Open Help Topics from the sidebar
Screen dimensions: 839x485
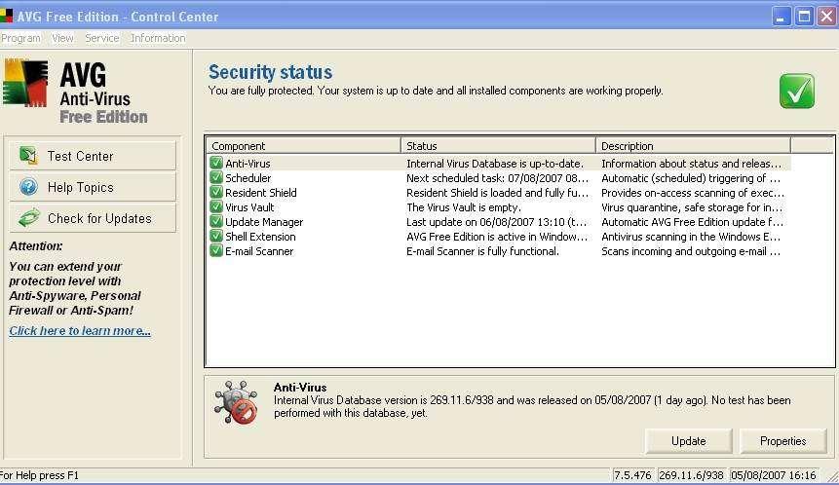pyautogui.click(x=93, y=187)
